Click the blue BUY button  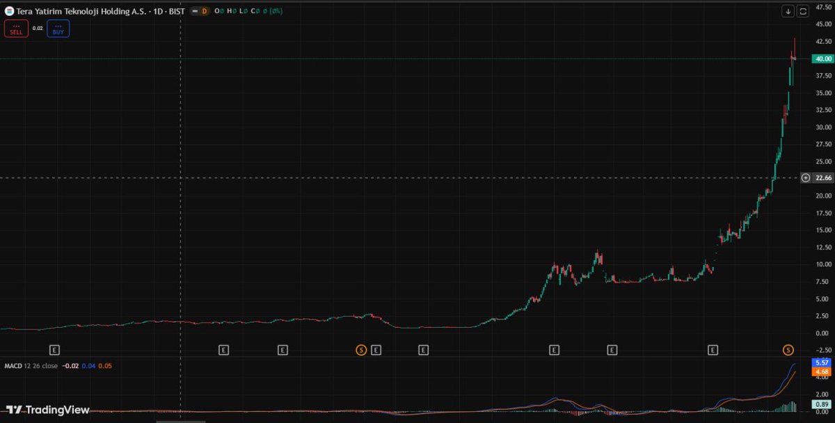click(58, 29)
